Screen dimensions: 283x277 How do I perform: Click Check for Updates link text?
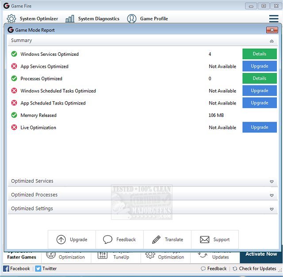pyautogui.click(x=257, y=269)
